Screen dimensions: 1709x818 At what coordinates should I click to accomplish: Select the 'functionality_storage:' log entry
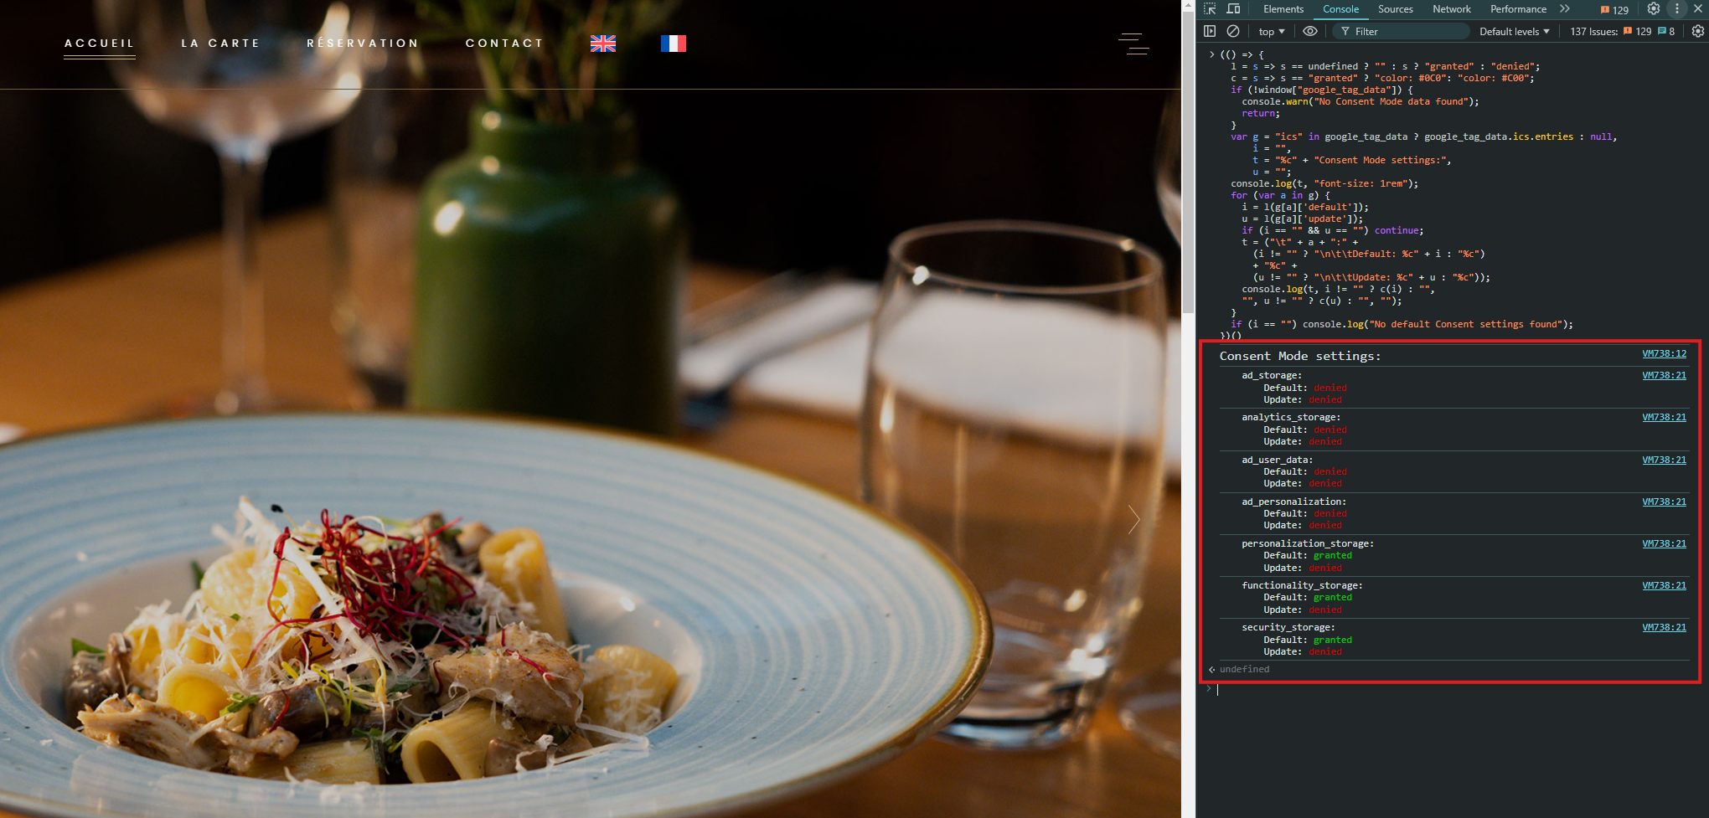pyautogui.click(x=1302, y=586)
